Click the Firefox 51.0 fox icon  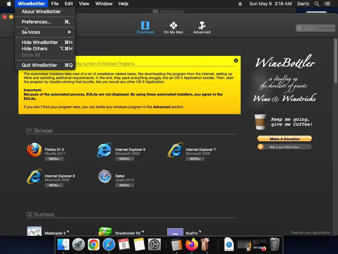click(x=34, y=150)
